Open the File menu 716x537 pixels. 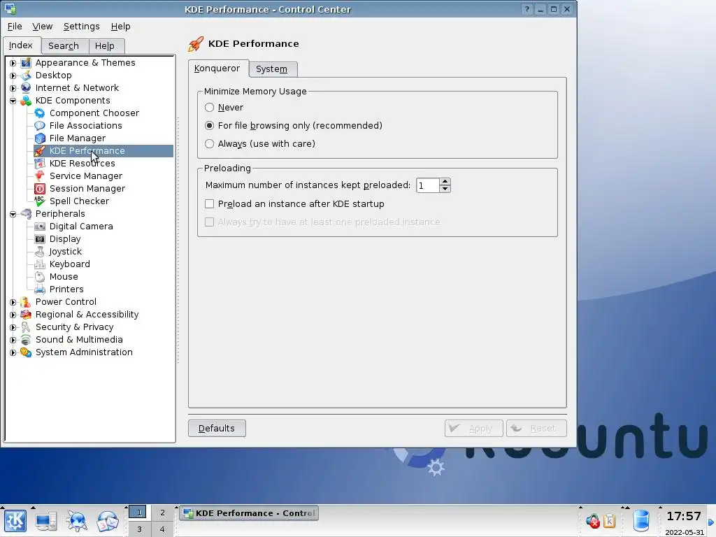pyautogui.click(x=15, y=27)
